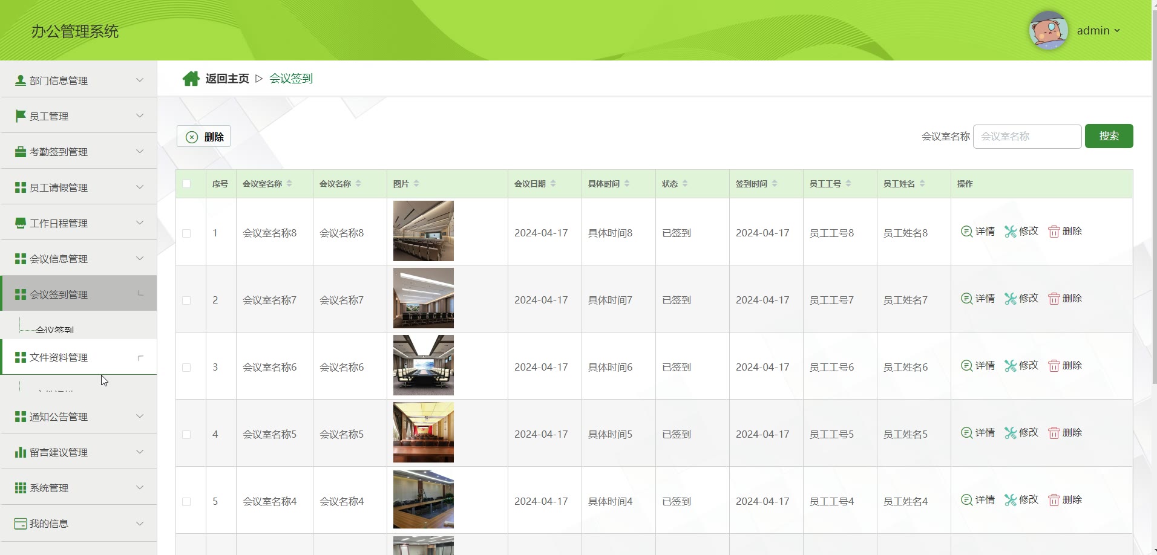1157x555 pixels.
Task: Click the 工作日程管理 icon
Action: pos(21,223)
